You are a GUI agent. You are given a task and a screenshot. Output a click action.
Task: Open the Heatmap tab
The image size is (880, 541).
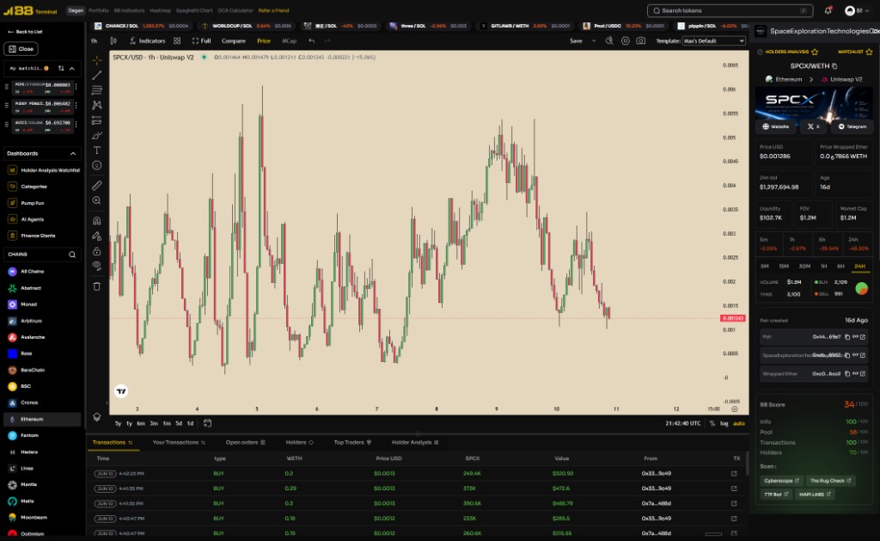coord(160,10)
